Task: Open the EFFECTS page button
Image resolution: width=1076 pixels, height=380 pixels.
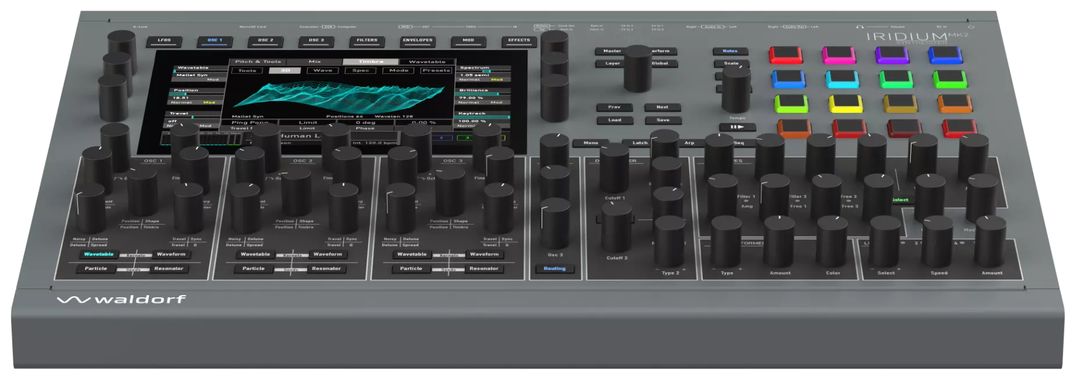Action: 519,41
